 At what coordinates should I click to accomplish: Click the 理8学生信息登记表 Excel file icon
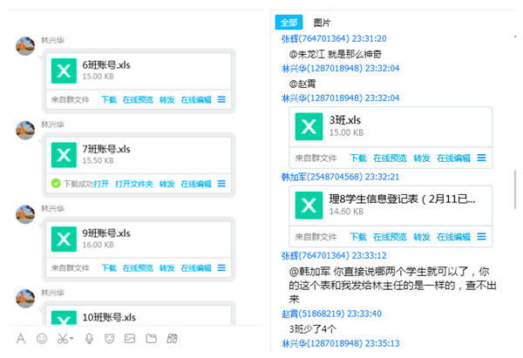click(309, 206)
